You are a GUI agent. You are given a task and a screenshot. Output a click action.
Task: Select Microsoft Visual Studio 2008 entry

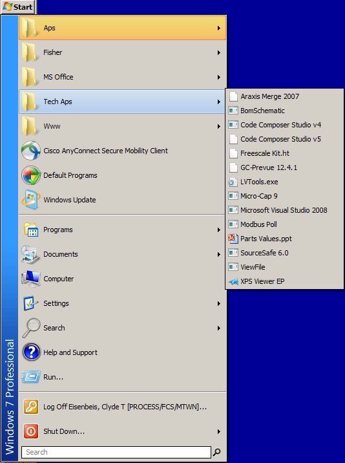coord(284,210)
